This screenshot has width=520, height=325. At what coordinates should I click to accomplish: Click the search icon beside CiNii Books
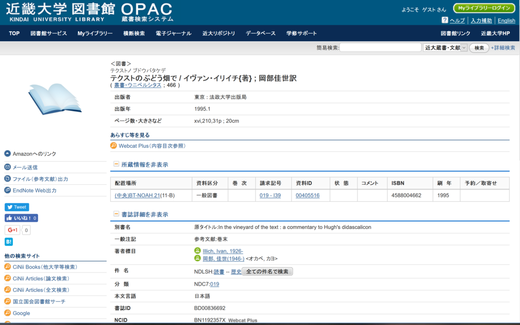(7, 267)
